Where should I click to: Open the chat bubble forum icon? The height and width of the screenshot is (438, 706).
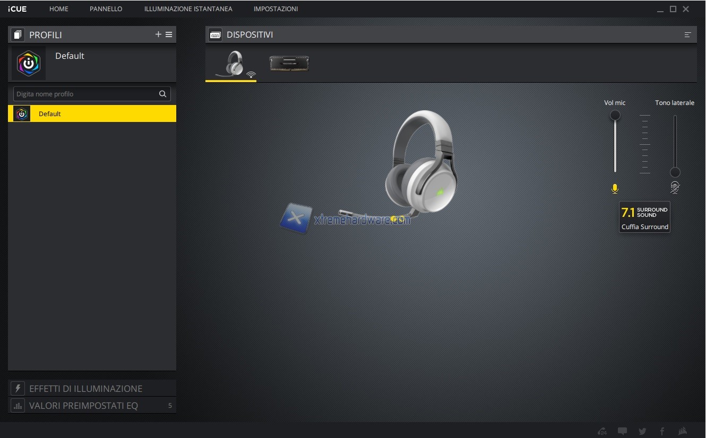(x=622, y=431)
